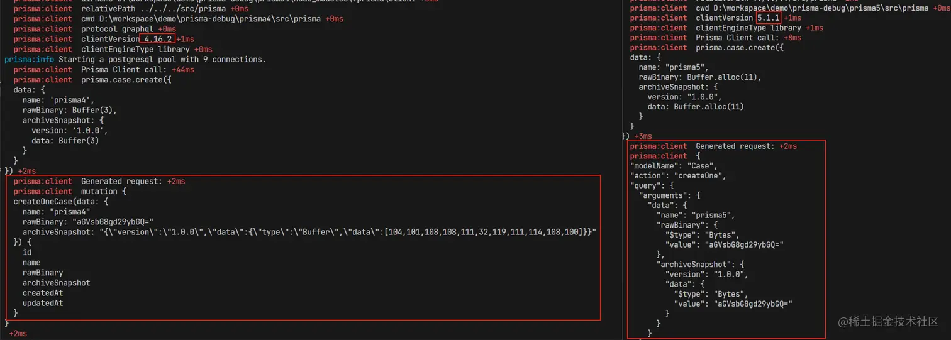Select the 'clientEngineType library +0ms' line

point(113,49)
